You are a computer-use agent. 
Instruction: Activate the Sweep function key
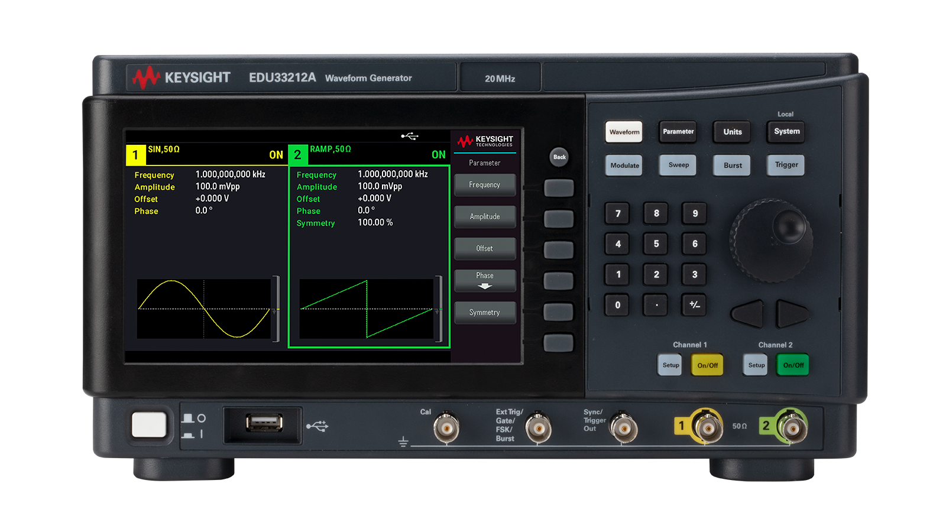tap(678, 165)
